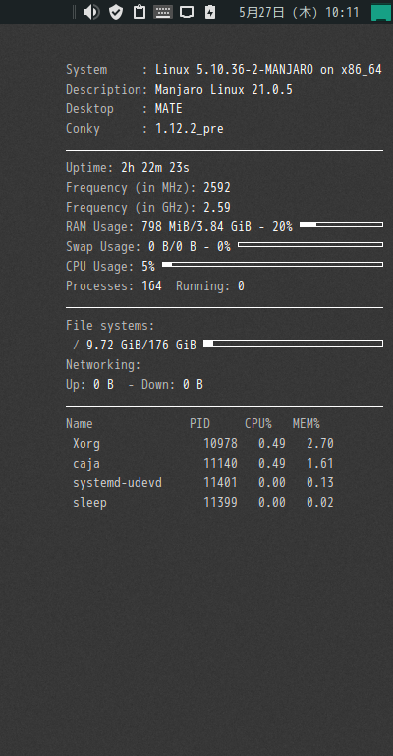393x756 pixels.
Task: Click the swap text '0 B/0 B - 0%'
Action: click(190, 247)
